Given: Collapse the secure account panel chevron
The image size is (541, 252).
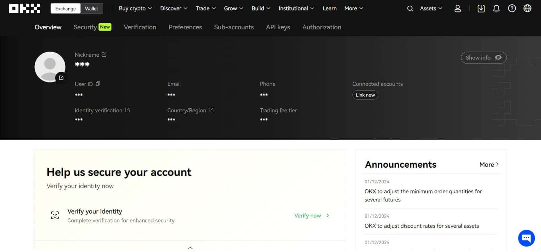Looking at the screenshot, I should click(190, 248).
